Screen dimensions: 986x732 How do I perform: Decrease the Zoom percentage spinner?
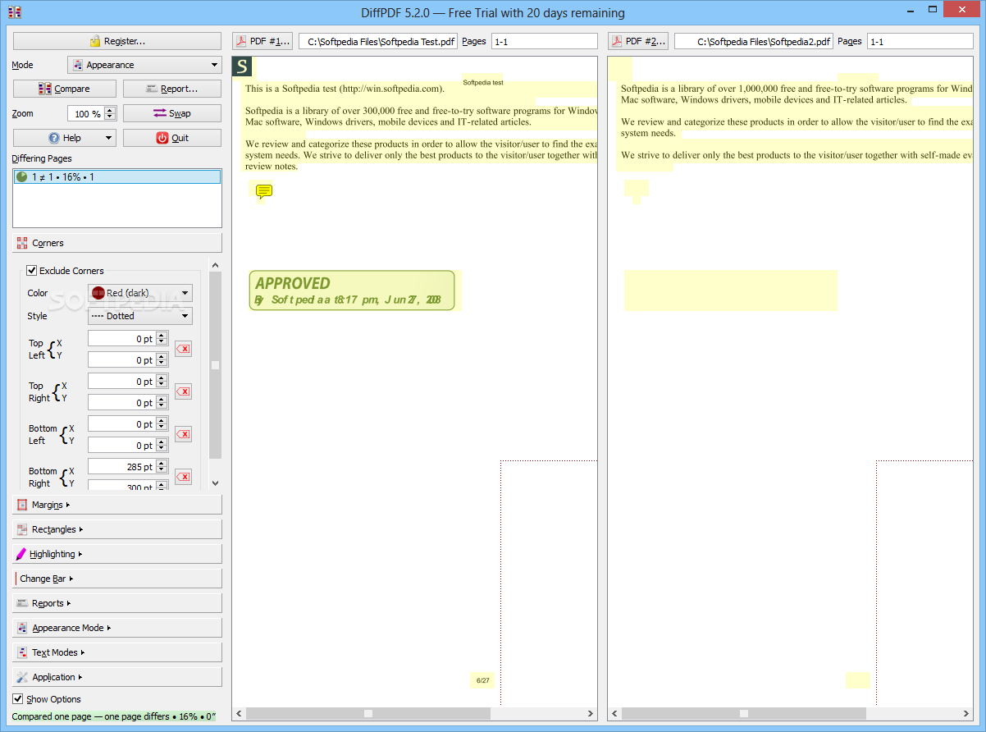[x=110, y=117]
